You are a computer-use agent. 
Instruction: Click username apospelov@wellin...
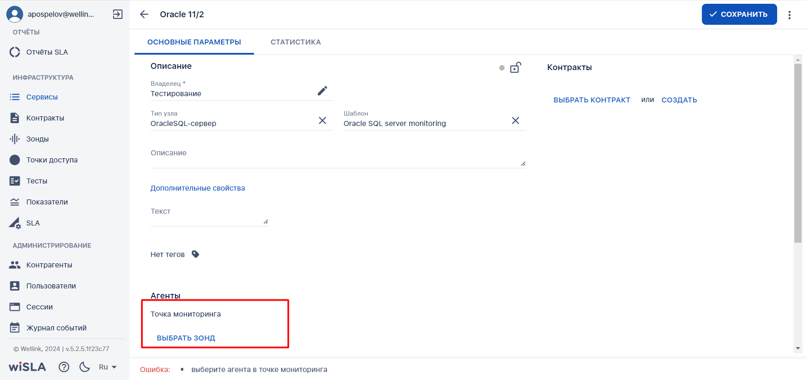61,14
